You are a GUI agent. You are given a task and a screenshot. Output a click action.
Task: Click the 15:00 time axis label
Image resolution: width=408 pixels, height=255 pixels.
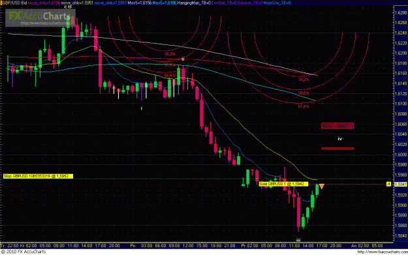point(202,246)
